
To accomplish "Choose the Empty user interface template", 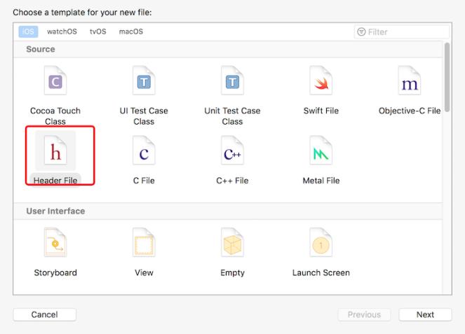I will click(232, 245).
